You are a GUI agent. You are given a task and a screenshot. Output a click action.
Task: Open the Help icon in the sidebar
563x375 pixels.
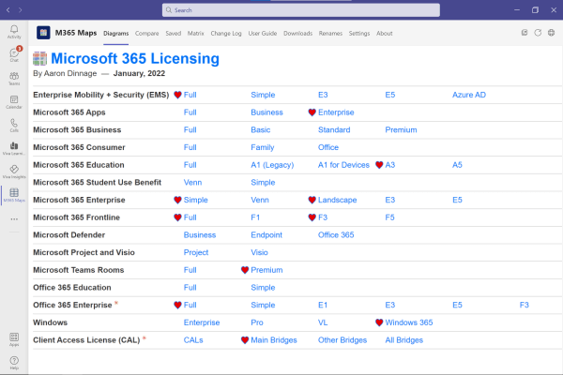pyautogui.click(x=14, y=363)
